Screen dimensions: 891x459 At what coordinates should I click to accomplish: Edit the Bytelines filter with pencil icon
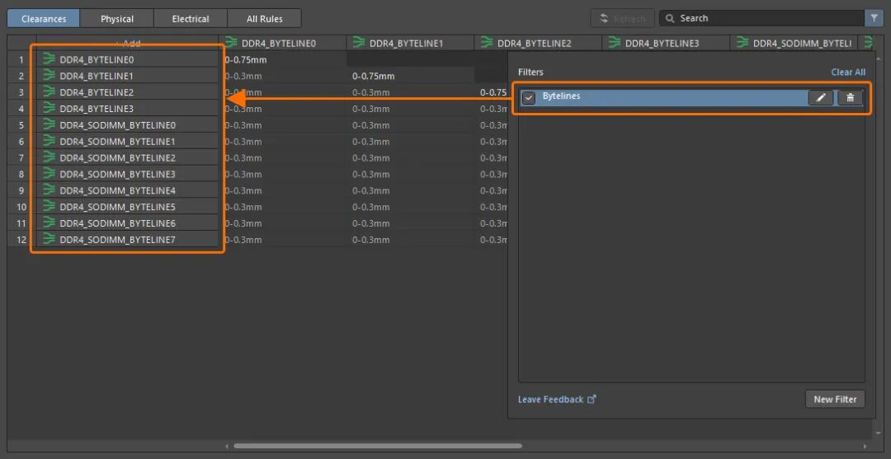(x=820, y=98)
